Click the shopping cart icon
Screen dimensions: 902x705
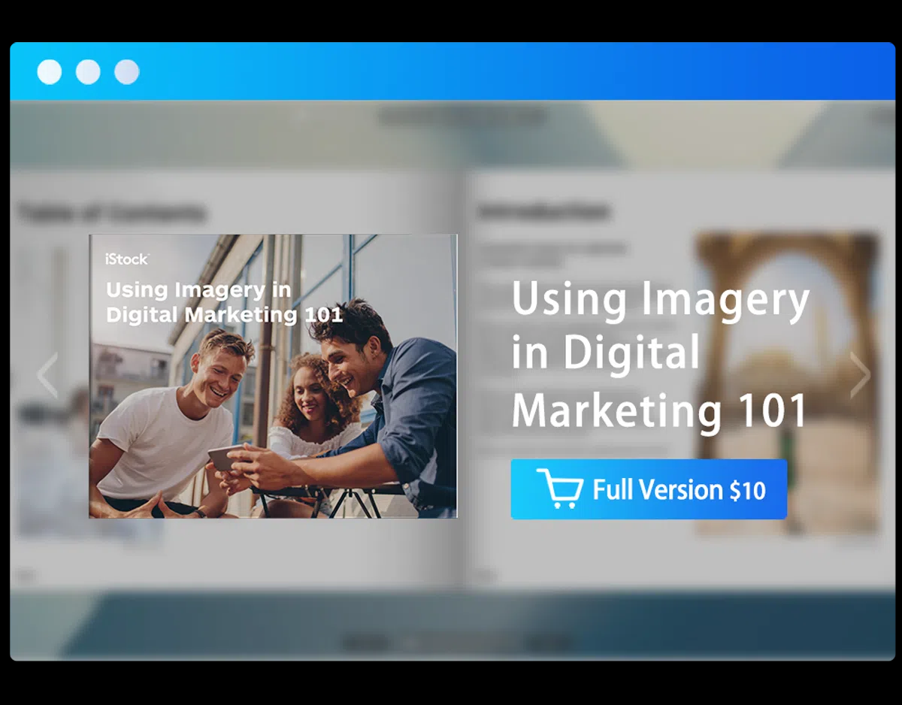coord(559,489)
